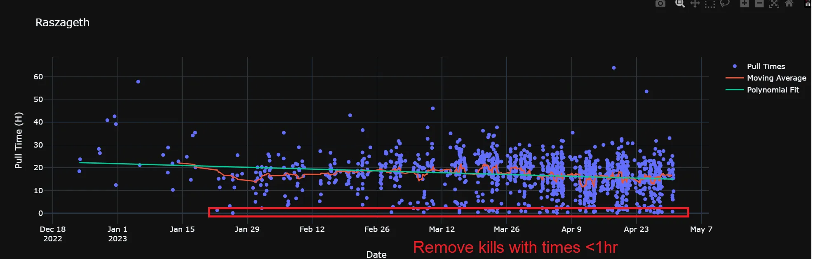Toggle the Pull Times legend entry

pos(766,67)
